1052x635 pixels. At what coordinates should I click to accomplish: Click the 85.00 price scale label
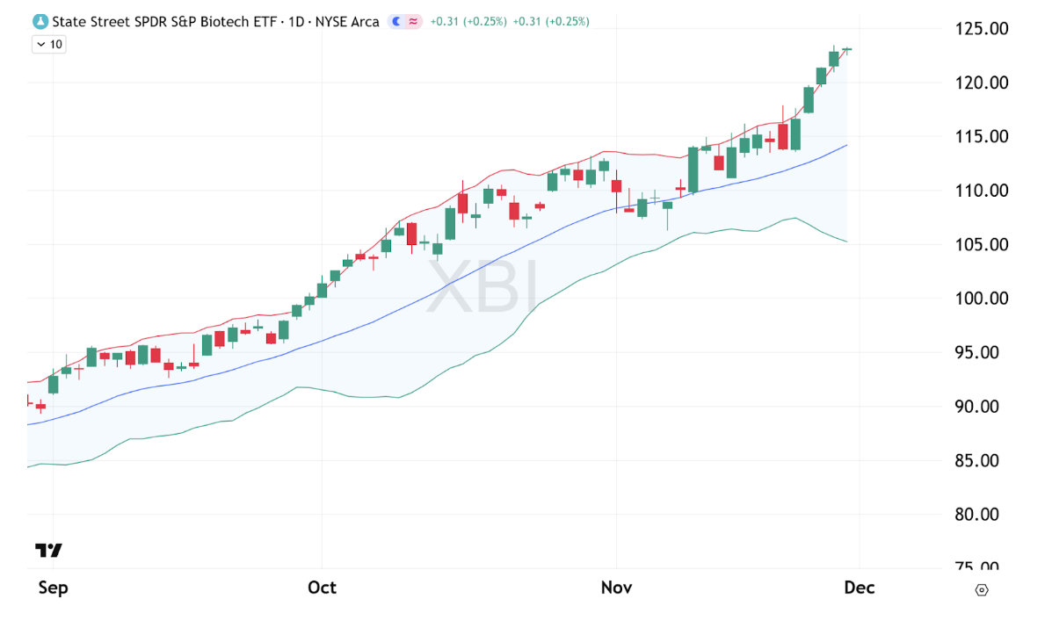(x=981, y=461)
